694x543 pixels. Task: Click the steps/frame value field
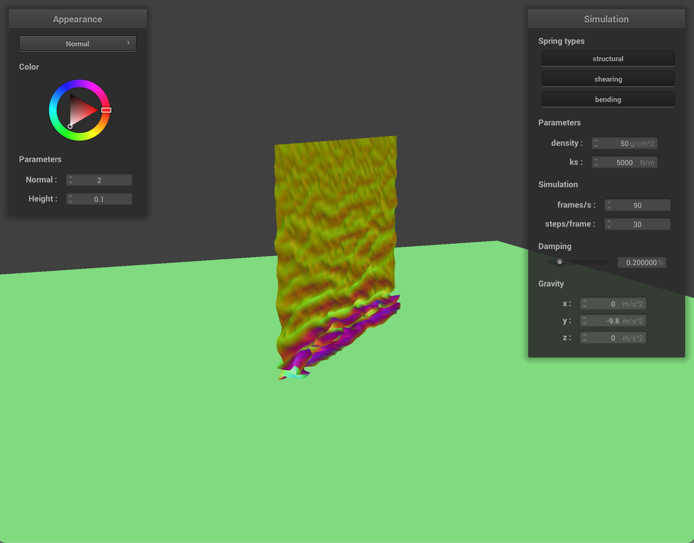point(637,224)
